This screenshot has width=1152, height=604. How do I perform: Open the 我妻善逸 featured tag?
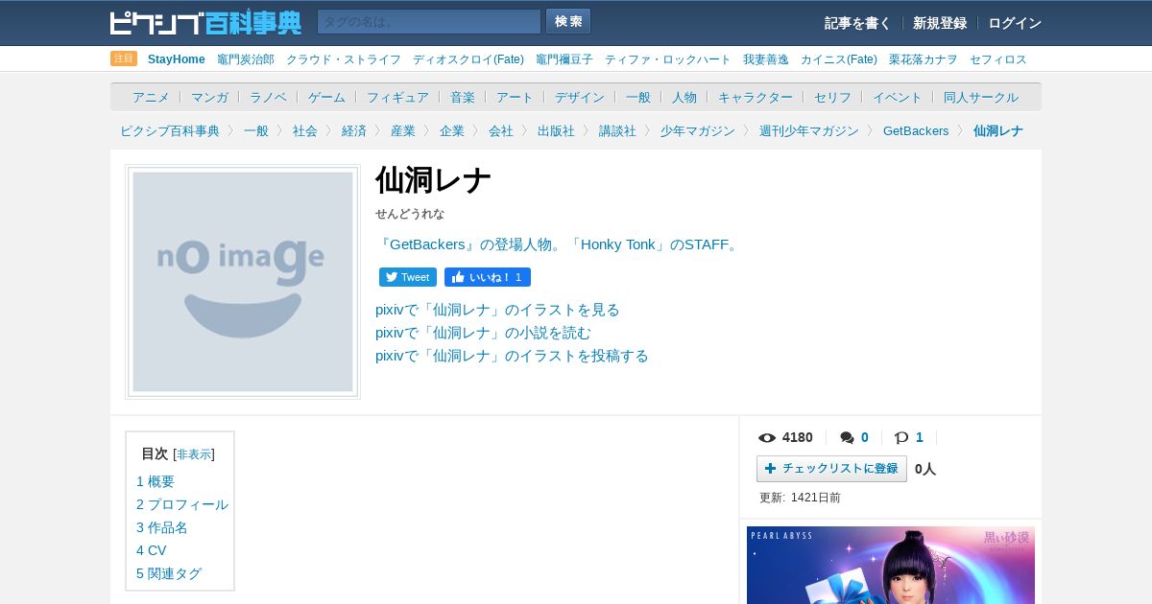[x=766, y=59]
